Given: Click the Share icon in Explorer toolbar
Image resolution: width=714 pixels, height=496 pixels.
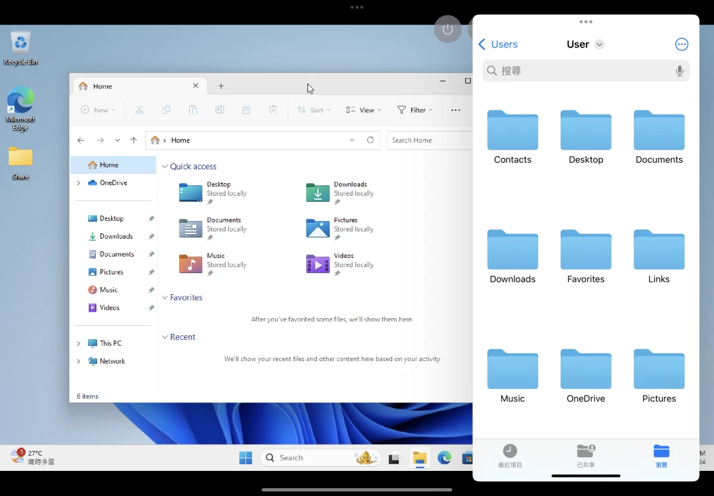Looking at the screenshot, I should coord(247,110).
